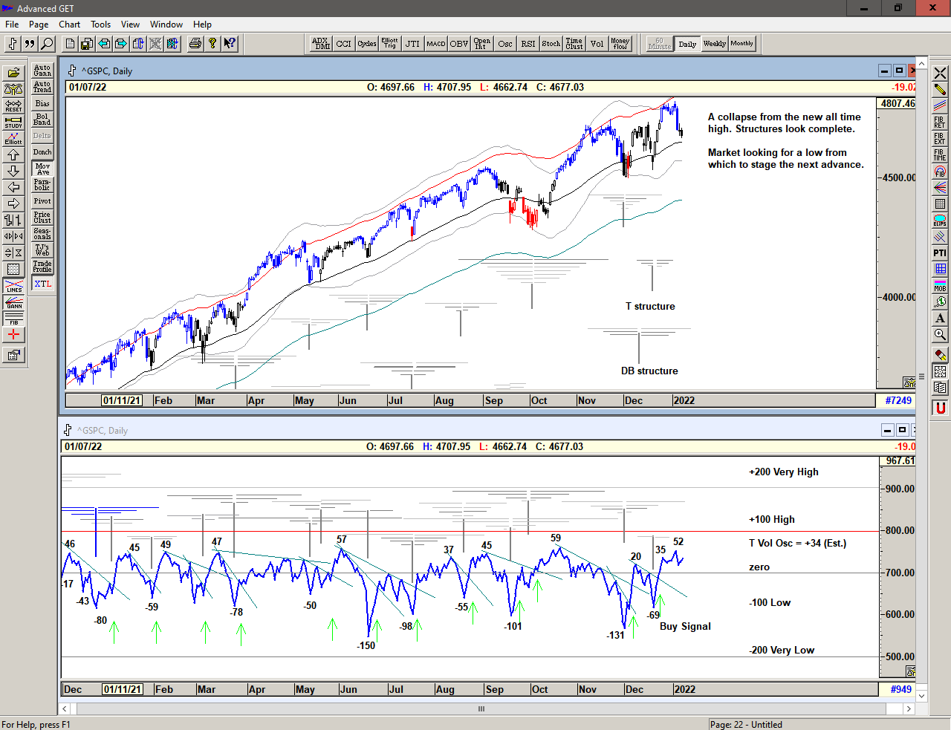Click the Elliott wave tool icon
This screenshot has height=730, width=951.
tap(13, 138)
